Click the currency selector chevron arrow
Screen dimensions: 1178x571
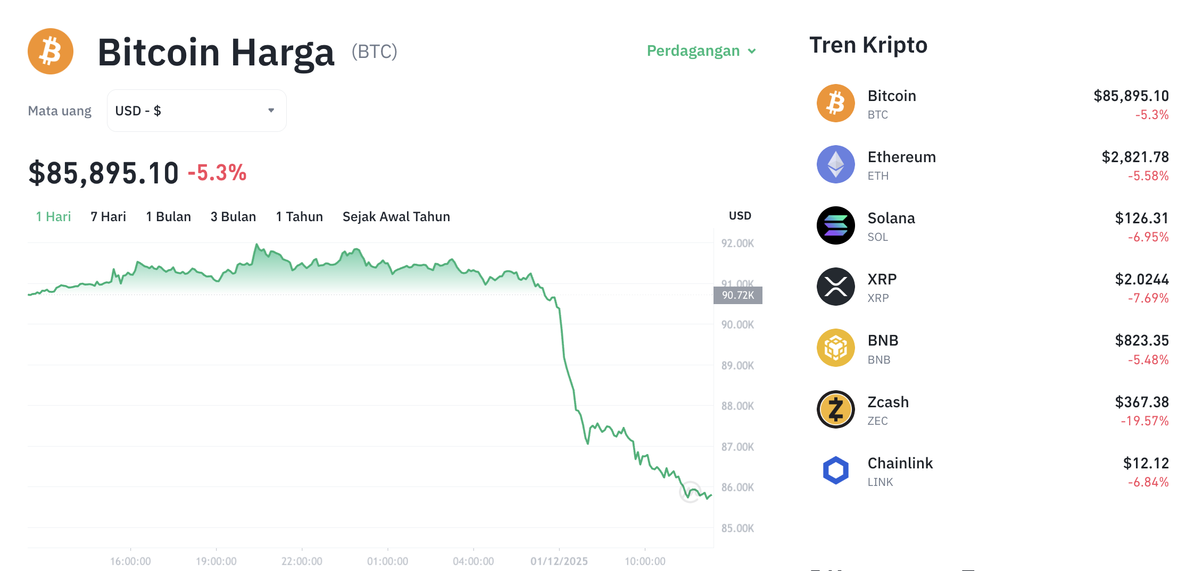pos(271,110)
